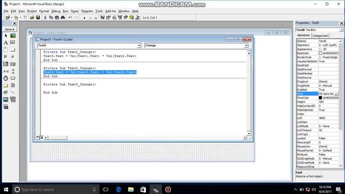345x194 pixels.
Task: Click the Windows search box
Action: pos(56,189)
